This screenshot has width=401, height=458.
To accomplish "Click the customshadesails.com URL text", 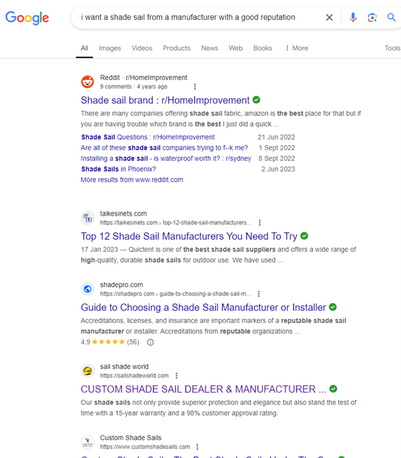I will 145,447.
